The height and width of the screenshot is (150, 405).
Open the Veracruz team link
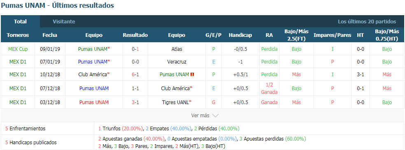177,62
